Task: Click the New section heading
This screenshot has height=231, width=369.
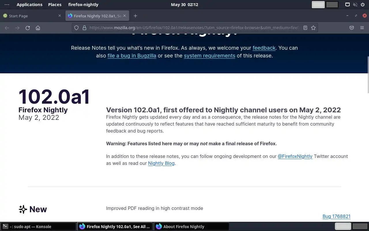Action: [x=33, y=209]
